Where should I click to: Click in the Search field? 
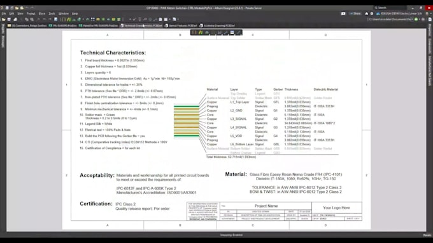390,8
